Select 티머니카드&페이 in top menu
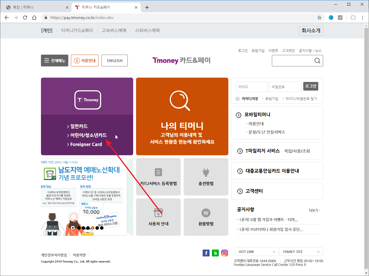369x276 pixels. [x=77, y=30]
